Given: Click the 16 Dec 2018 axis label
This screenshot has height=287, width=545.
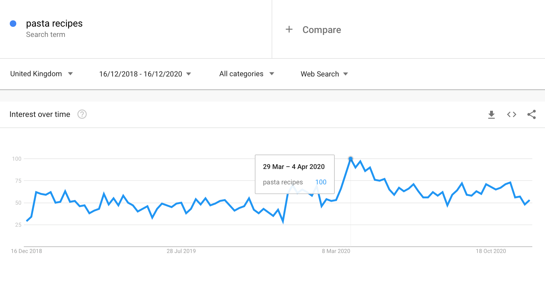Looking at the screenshot, I should pyautogui.click(x=26, y=251).
